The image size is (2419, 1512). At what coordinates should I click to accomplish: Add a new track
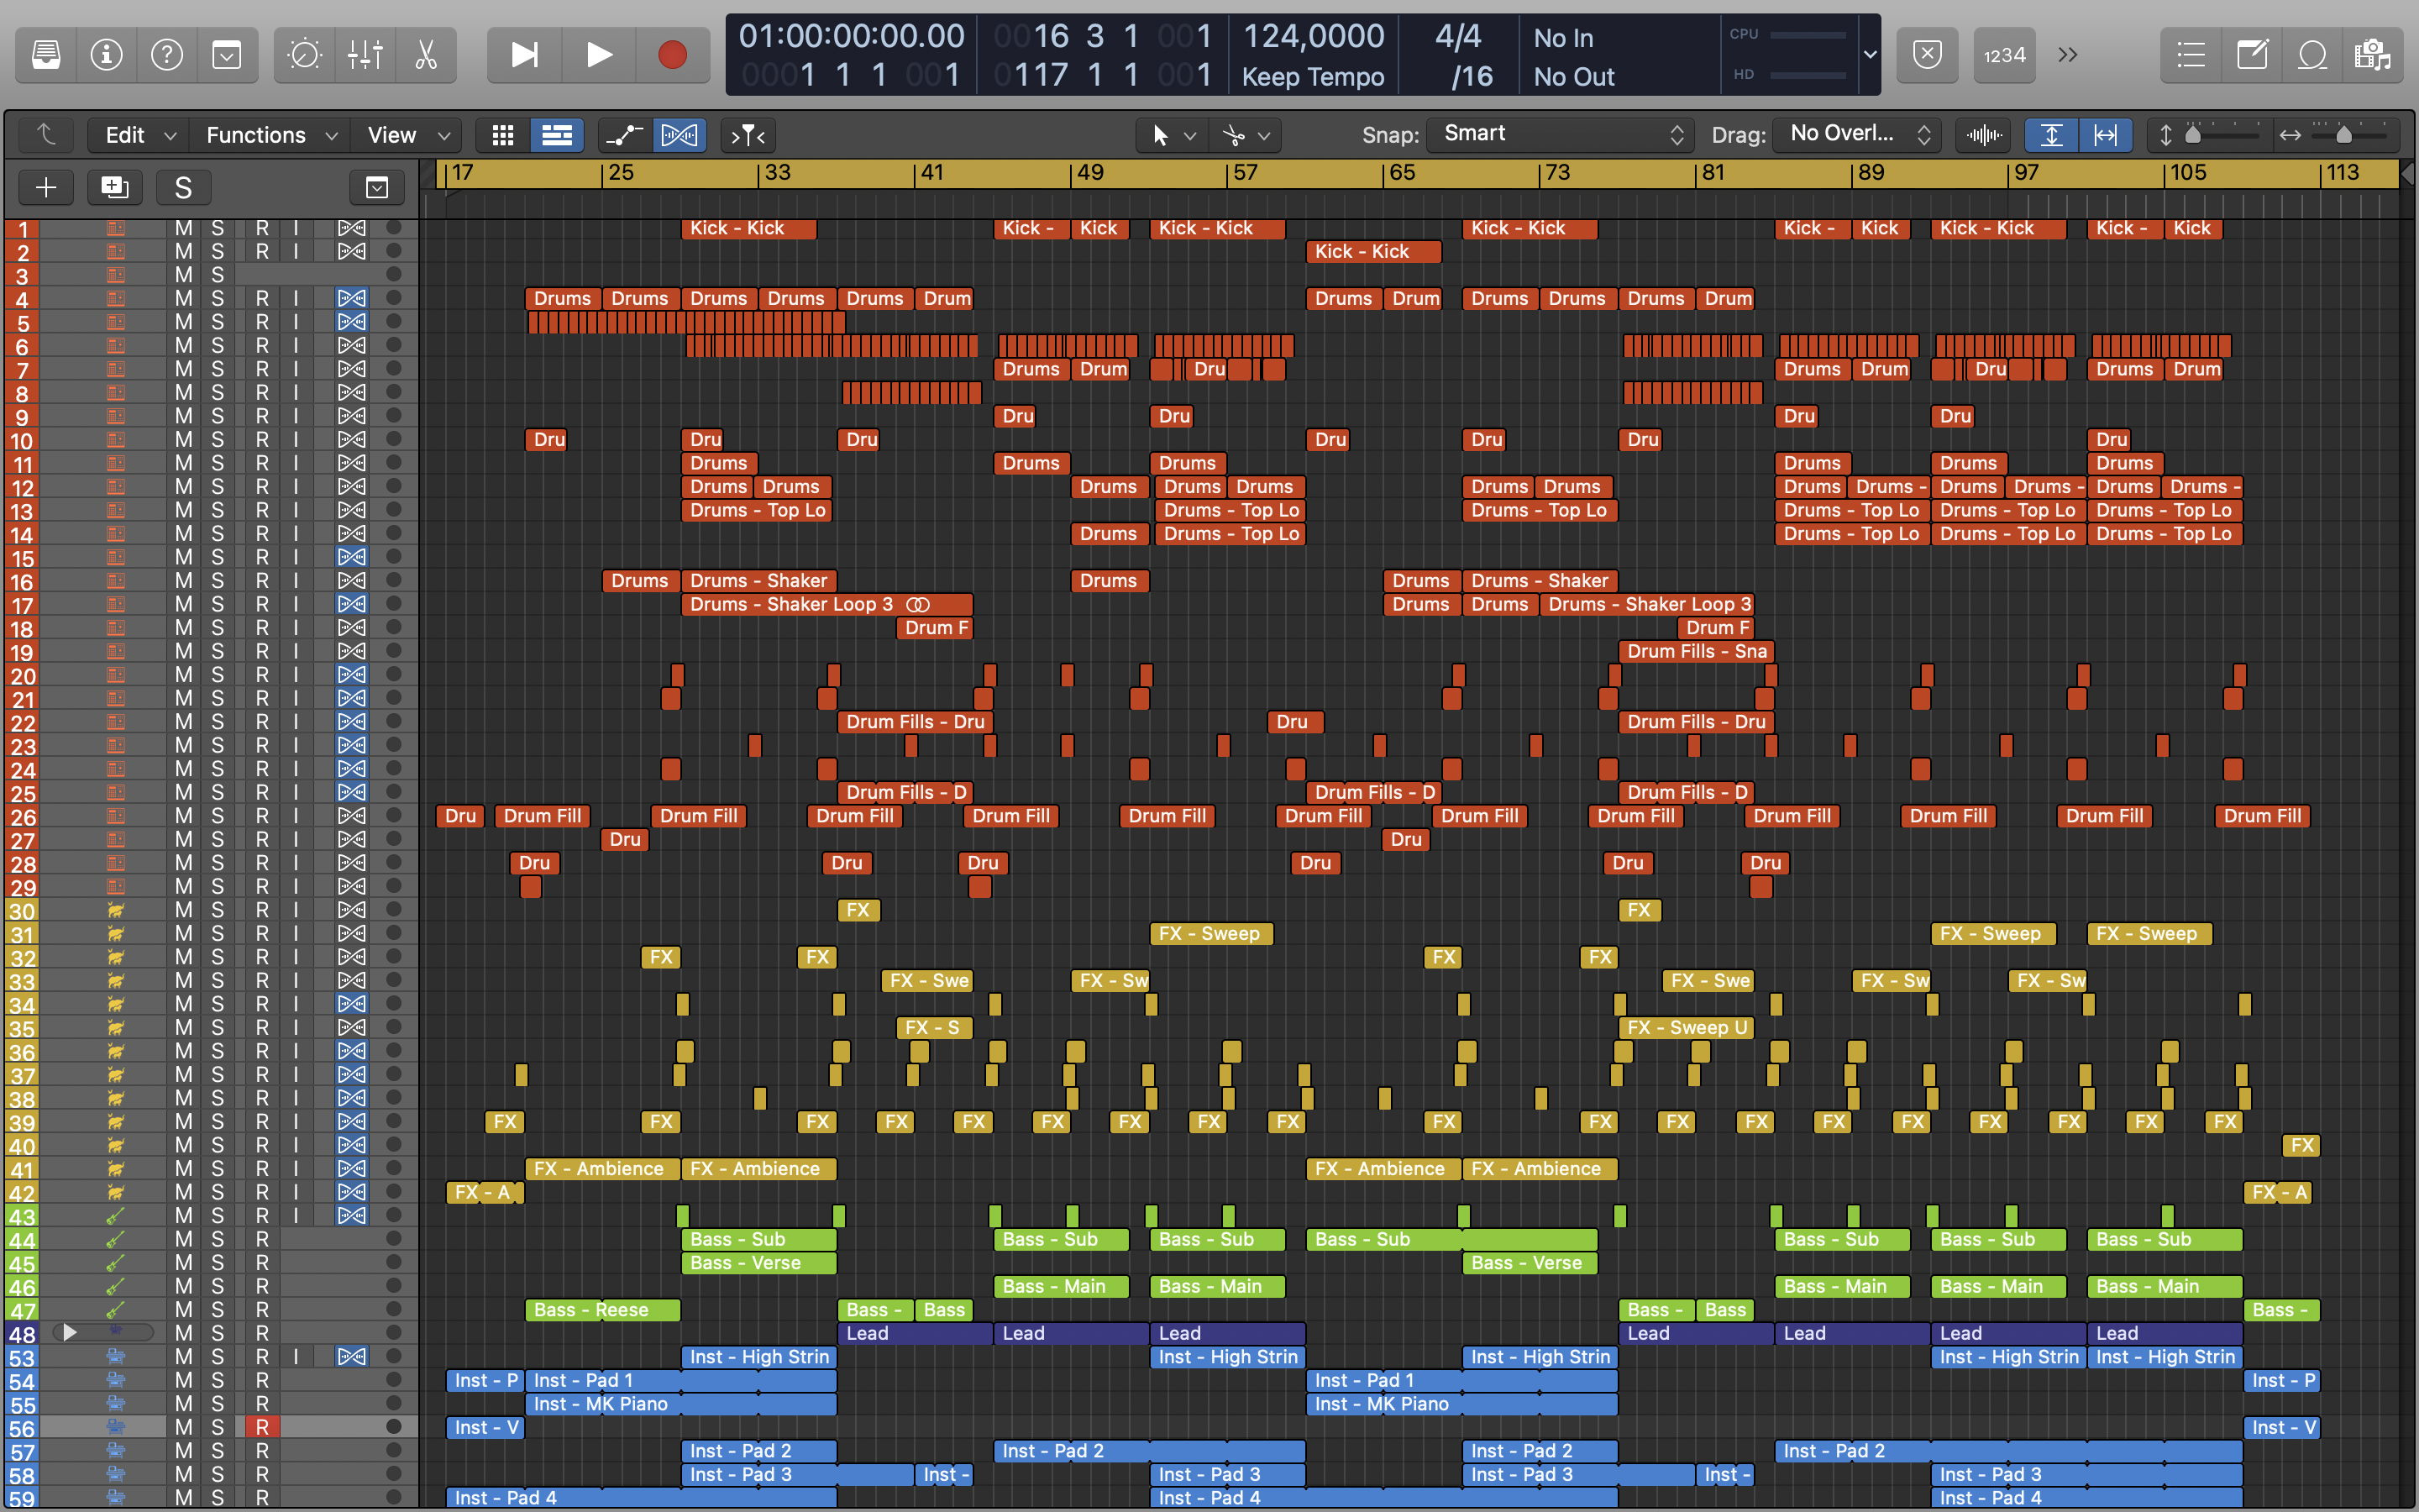pos(46,188)
